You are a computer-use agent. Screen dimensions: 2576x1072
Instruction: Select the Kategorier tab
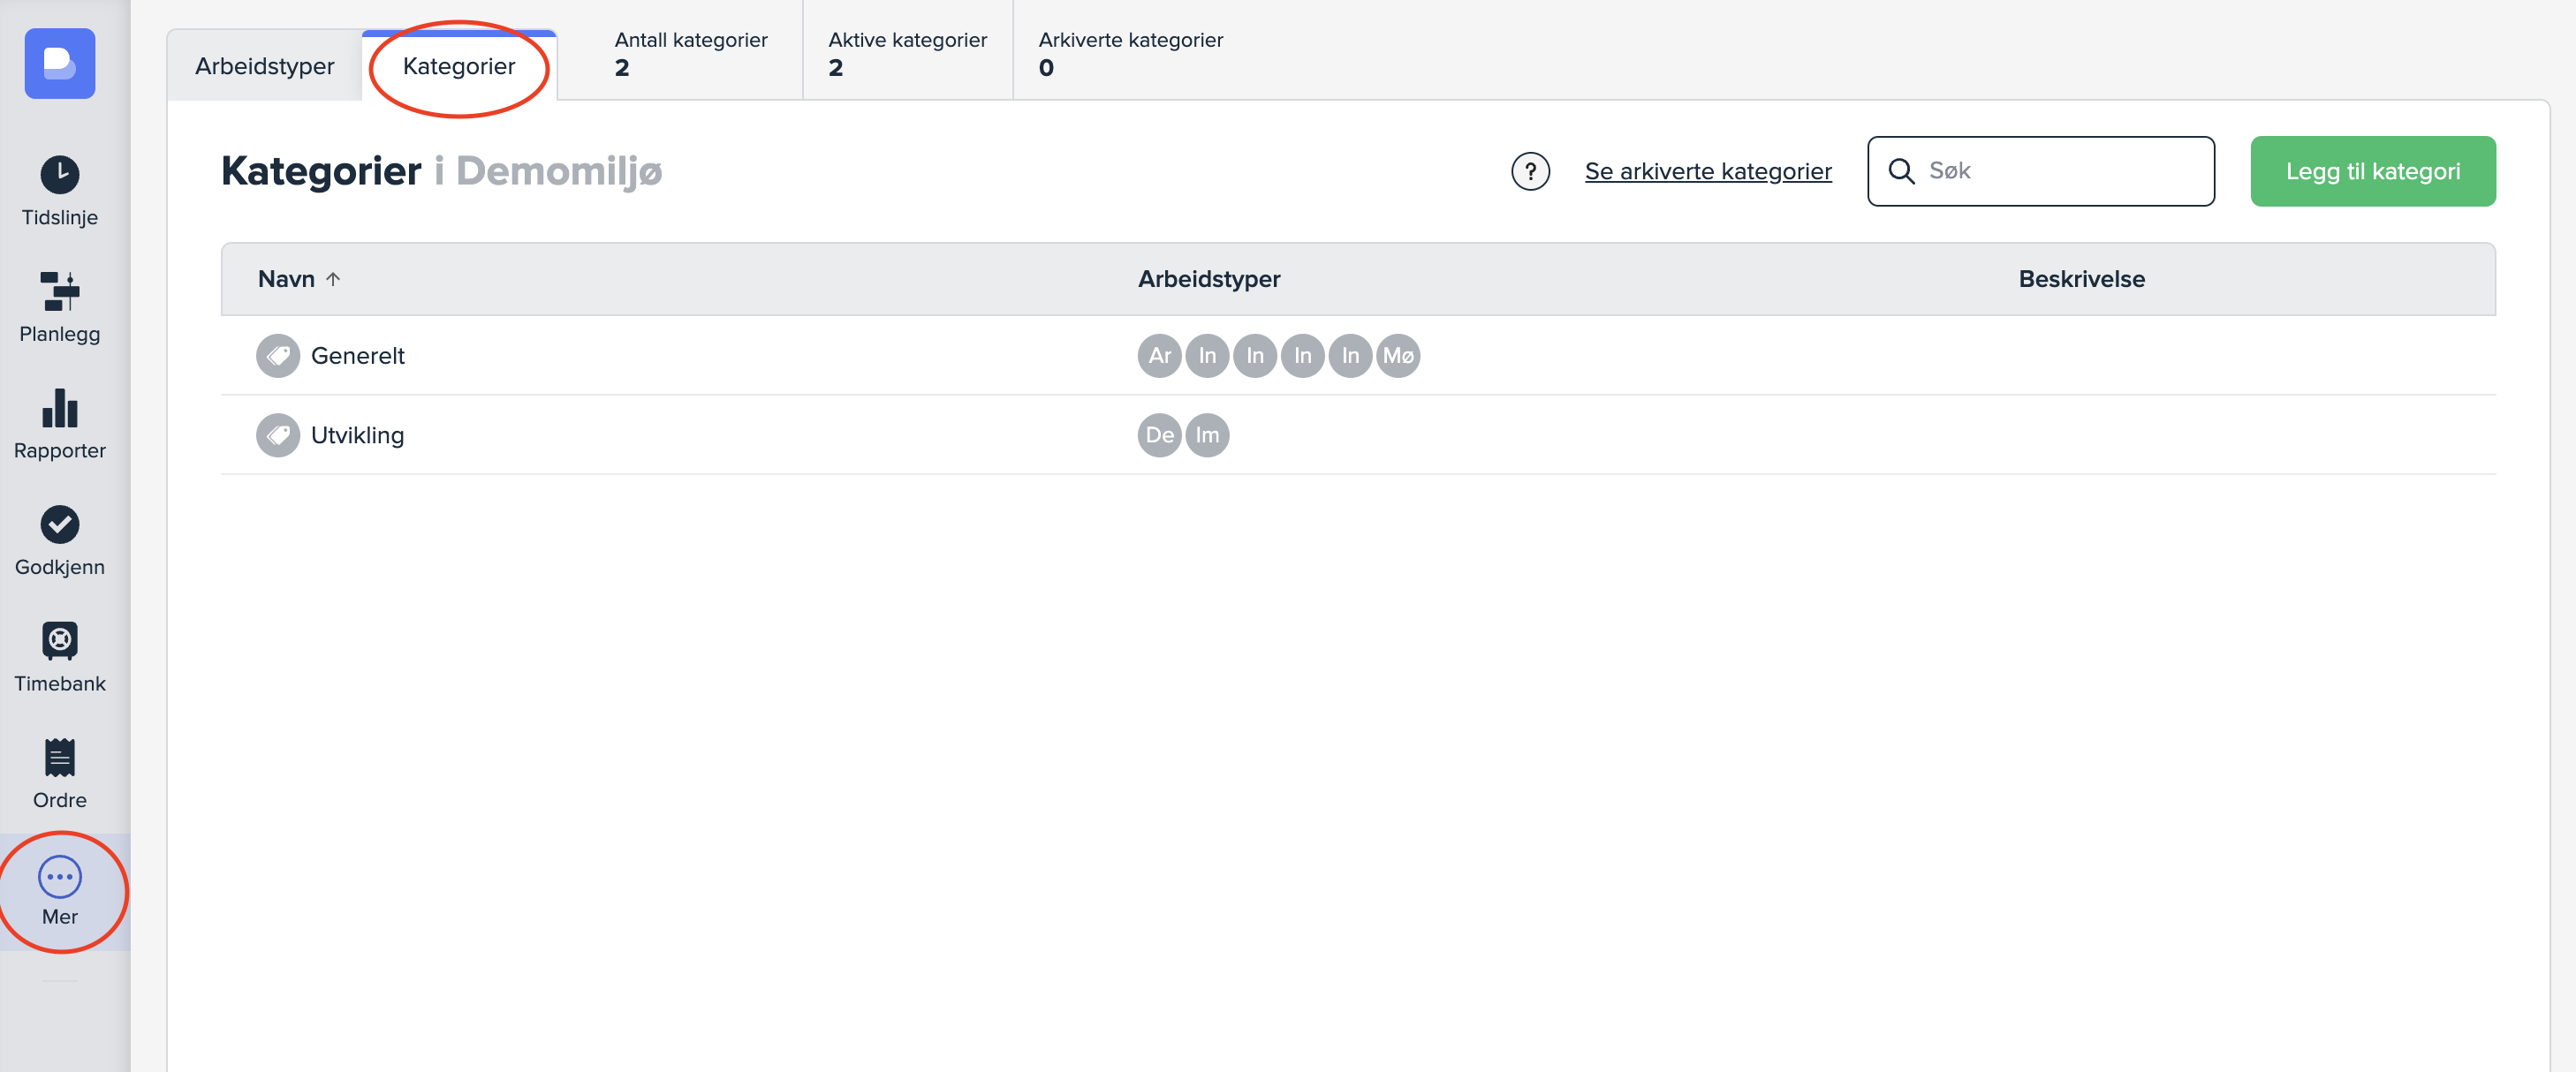pyautogui.click(x=459, y=66)
